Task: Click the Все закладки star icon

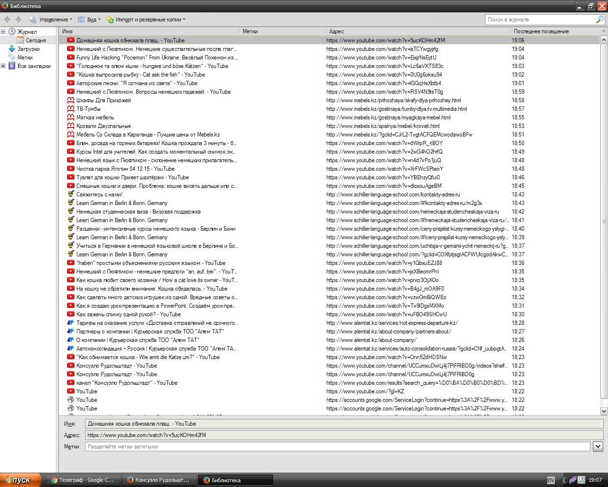Action: 12,66
